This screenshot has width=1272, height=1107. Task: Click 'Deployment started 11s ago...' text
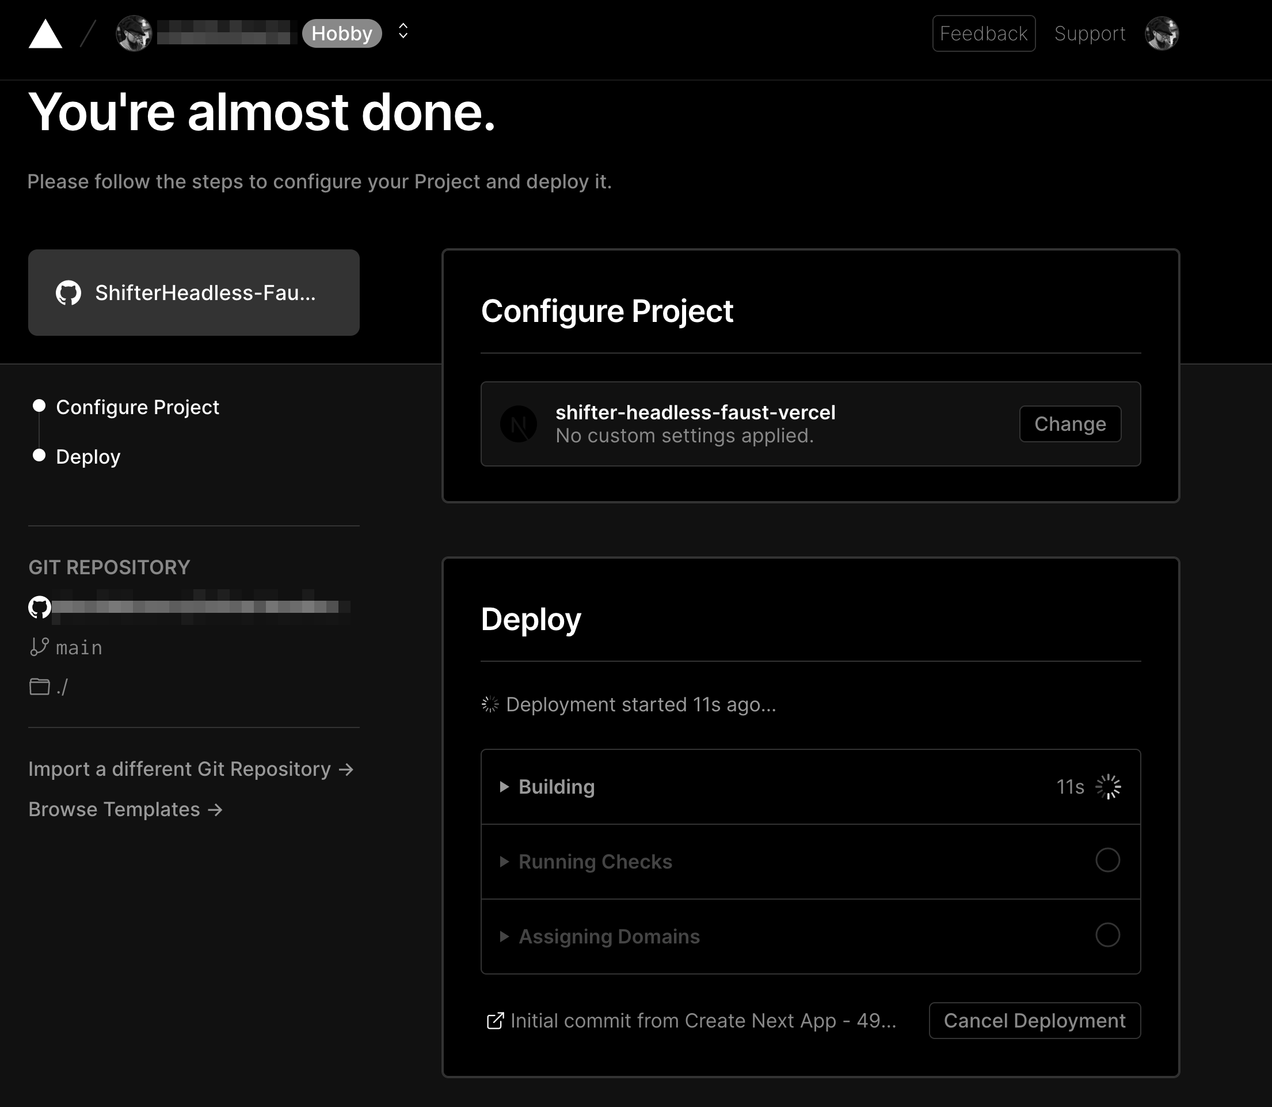click(x=641, y=705)
